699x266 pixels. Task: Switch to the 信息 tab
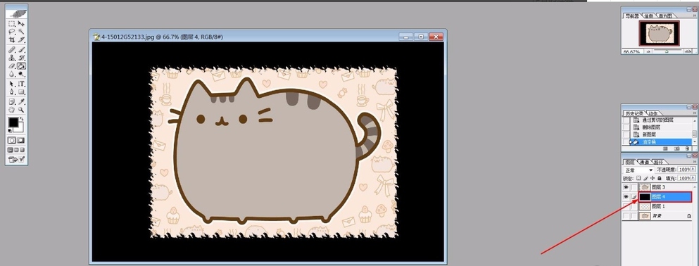click(x=648, y=16)
